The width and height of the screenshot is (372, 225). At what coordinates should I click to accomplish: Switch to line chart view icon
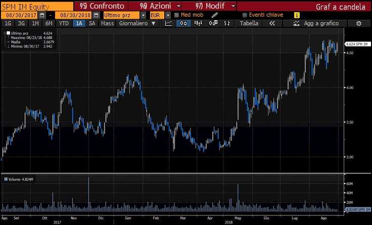(170, 23)
